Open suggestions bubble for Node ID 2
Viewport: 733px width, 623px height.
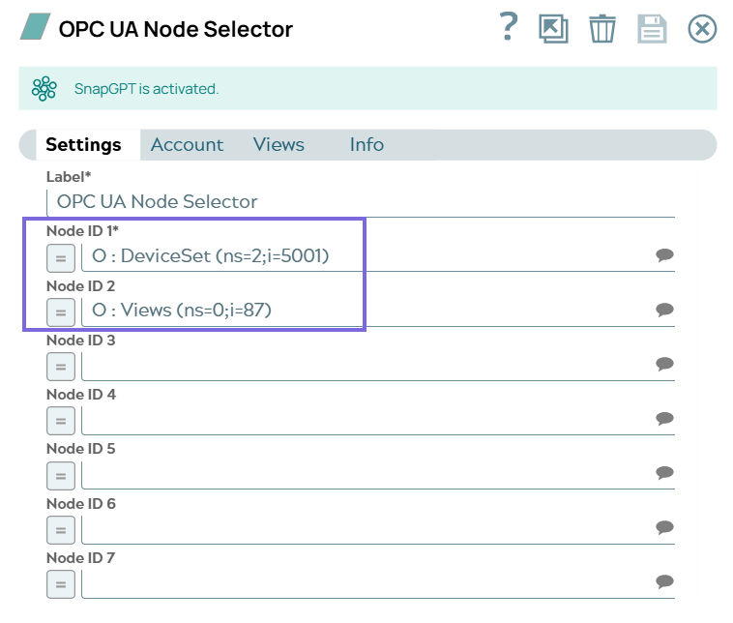[664, 310]
